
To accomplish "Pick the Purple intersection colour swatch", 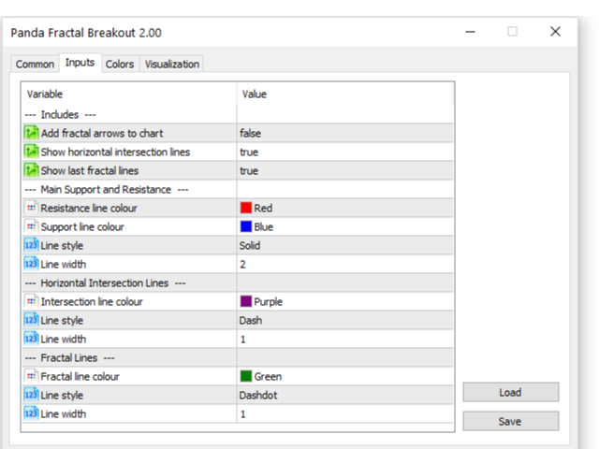I will coord(246,301).
